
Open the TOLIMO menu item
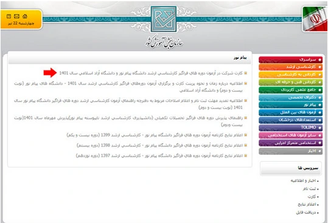[x=290, y=128]
